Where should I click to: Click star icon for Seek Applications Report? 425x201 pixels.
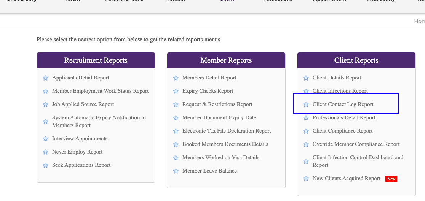click(x=46, y=165)
